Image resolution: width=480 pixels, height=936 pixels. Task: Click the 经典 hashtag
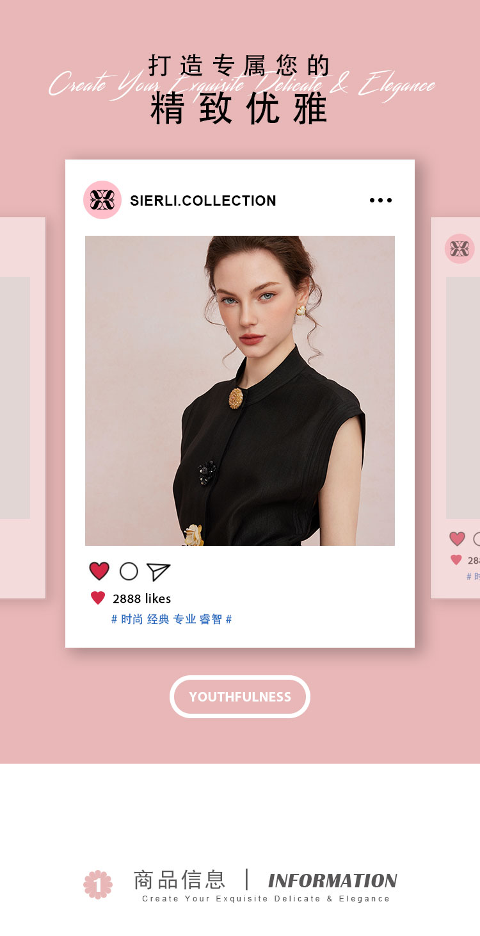pyautogui.click(x=158, y=620)
